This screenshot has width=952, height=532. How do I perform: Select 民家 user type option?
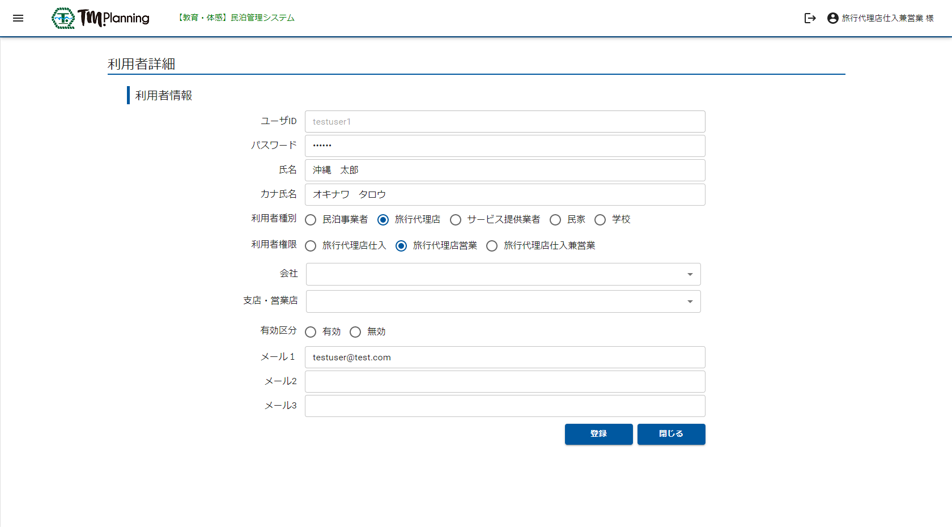(x=555, y=220)
